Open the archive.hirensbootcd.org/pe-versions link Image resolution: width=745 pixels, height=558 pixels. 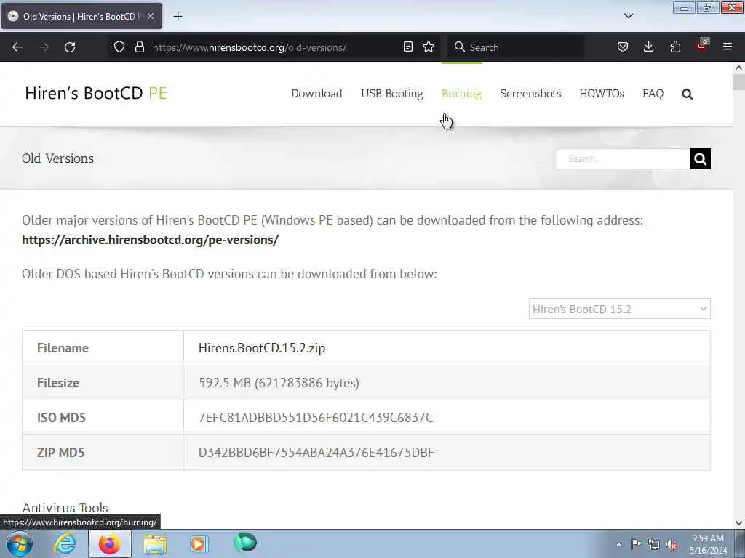[x=150, y=240]
